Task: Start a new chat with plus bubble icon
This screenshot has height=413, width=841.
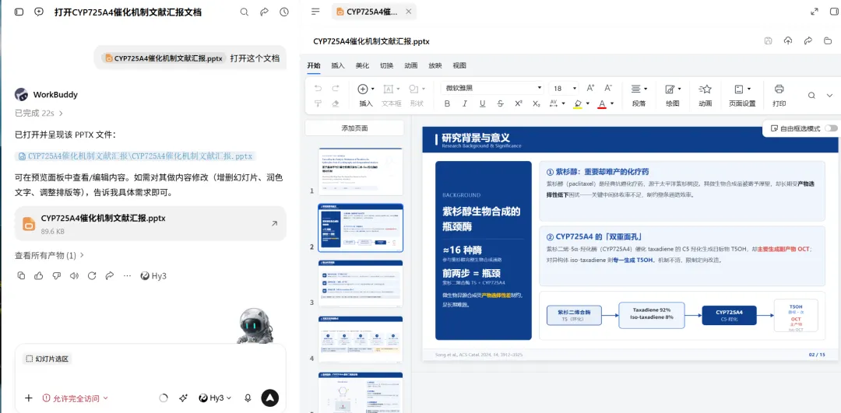Action: click(39, 12)
